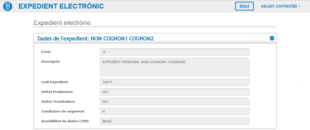Click the EXPEDIENT ELECTRÒNIC header title
The width and height of the screenshot is (310, 130).
(61, 6)
